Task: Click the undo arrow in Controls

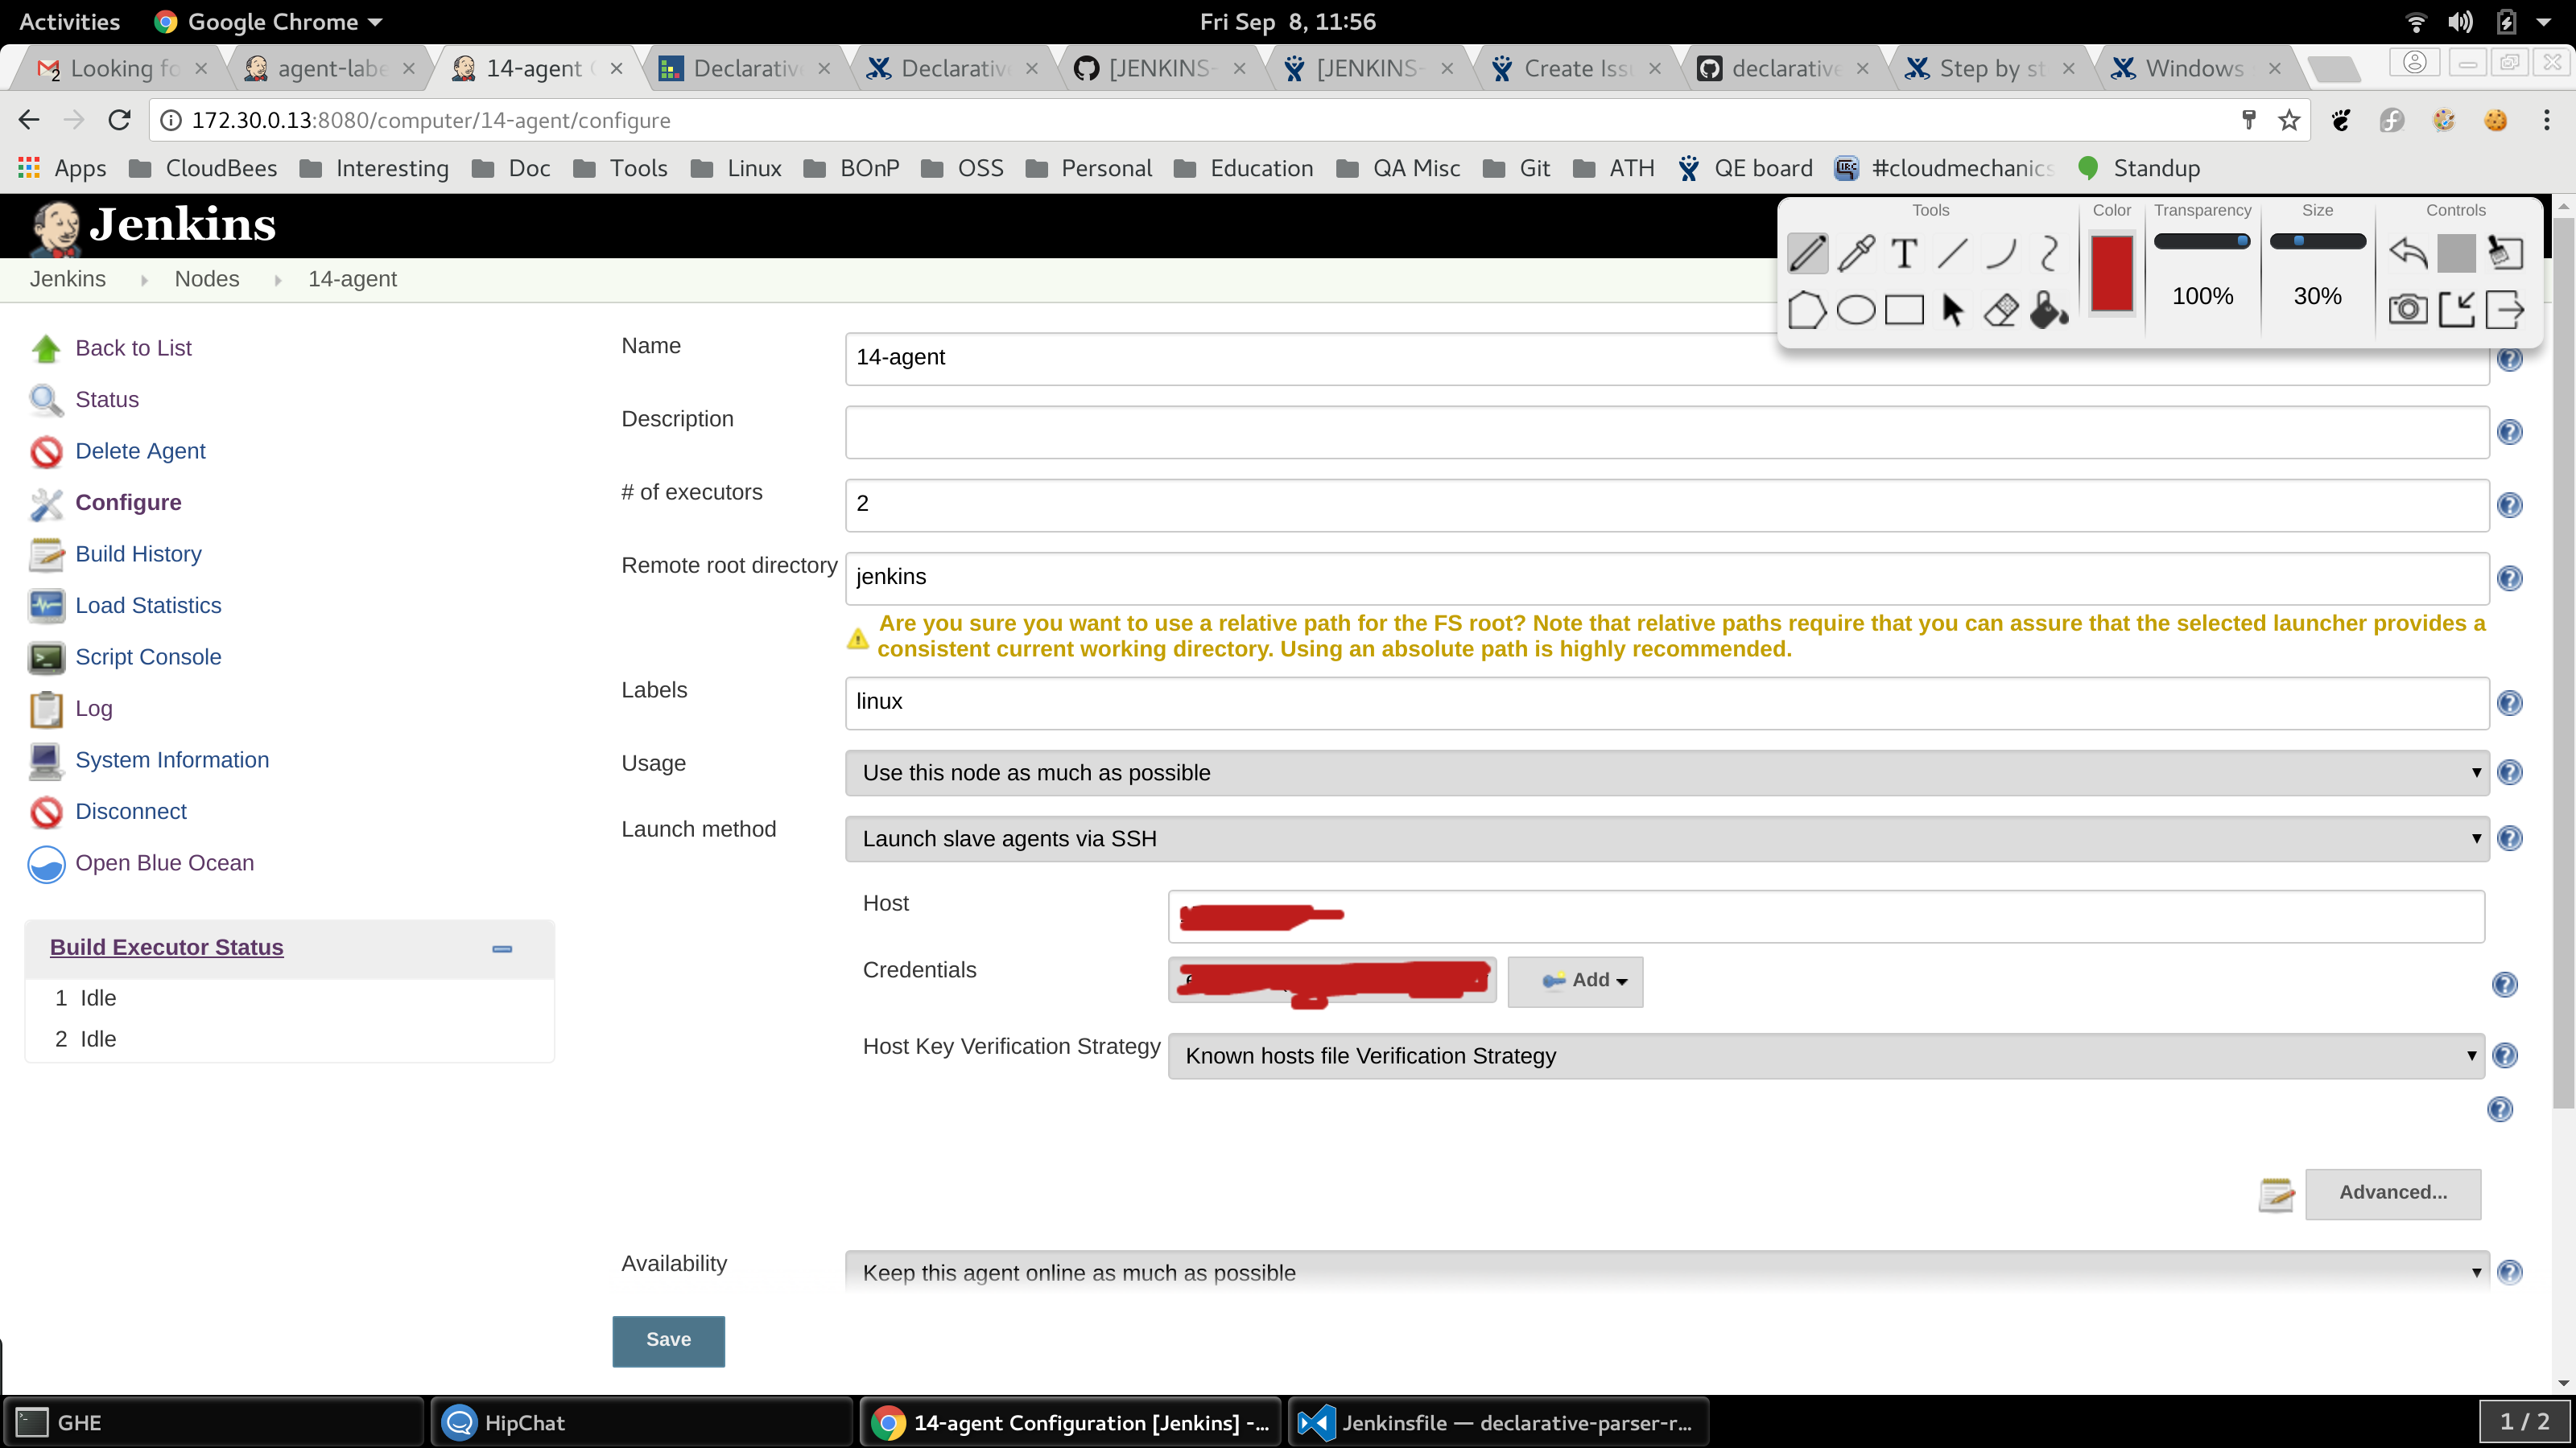Action: pyautogui.click(x=2407, y=254)
